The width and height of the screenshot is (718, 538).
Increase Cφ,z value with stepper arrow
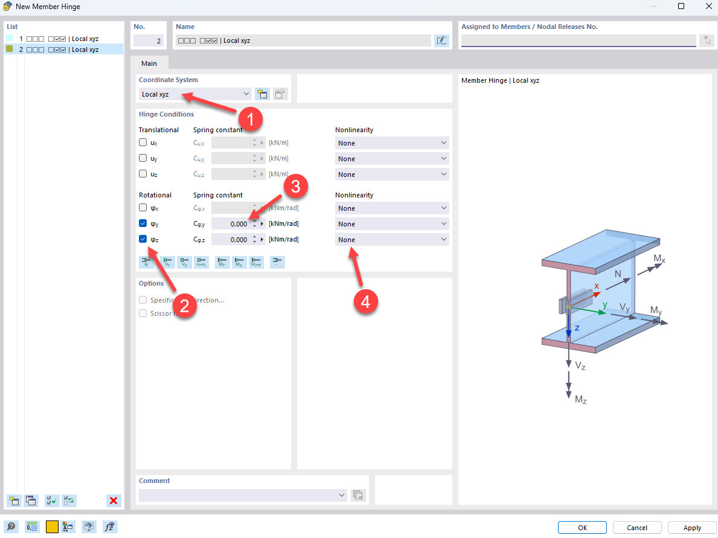point(255,237)
